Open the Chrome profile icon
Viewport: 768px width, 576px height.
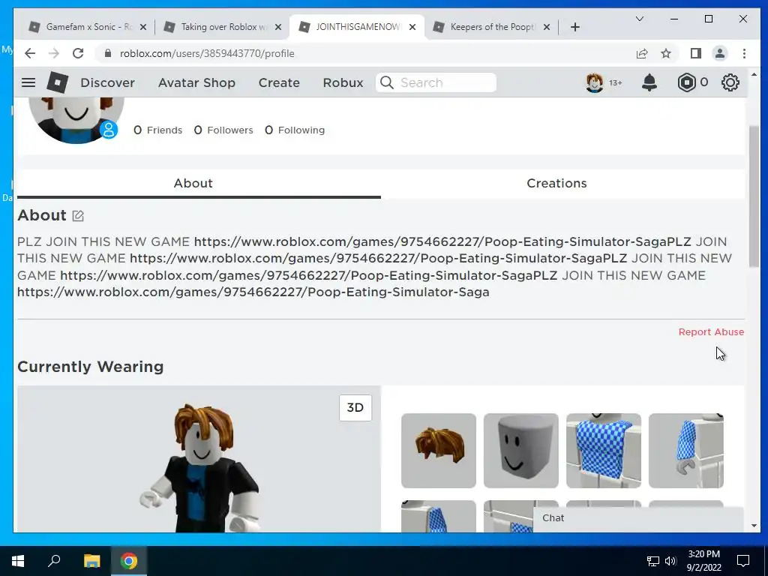719,53
